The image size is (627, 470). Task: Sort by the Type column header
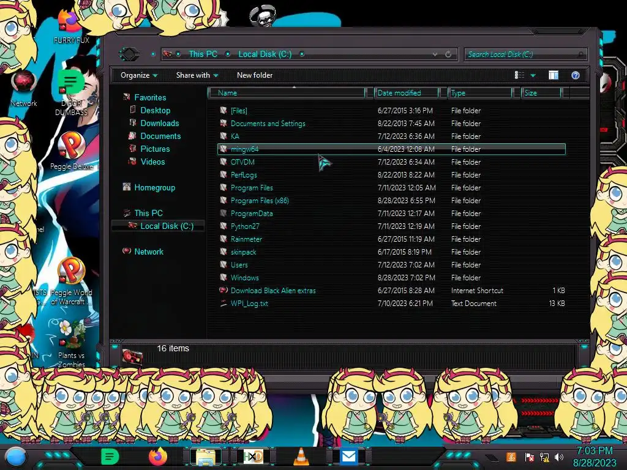point(480,93)
